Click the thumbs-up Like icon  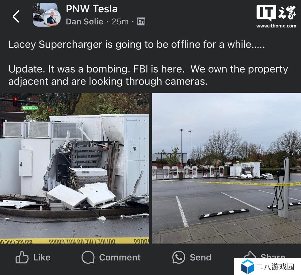(x=22, y=257)
